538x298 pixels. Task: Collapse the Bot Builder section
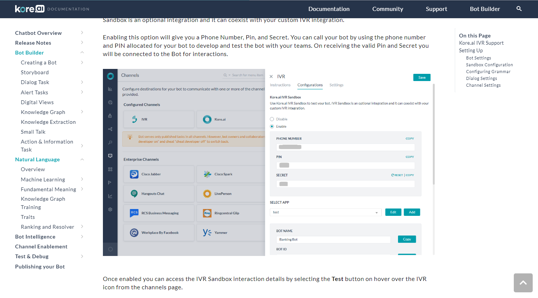click(82, 53)
